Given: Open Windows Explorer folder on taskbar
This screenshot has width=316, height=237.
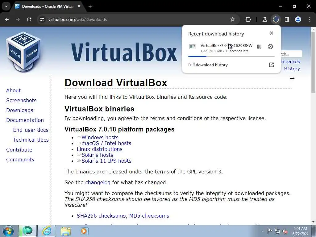Looking at the screenshot, I should 66,231.
